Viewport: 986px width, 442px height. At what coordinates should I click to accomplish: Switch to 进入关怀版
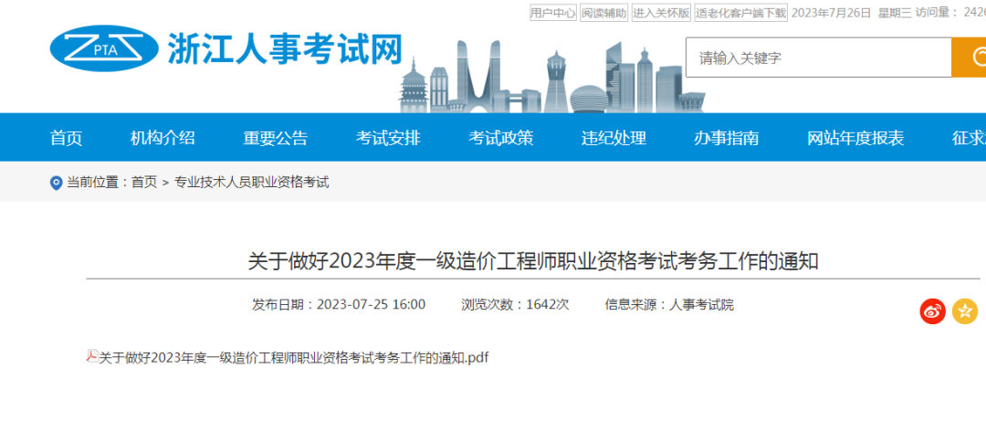click(x=661, y=13)
